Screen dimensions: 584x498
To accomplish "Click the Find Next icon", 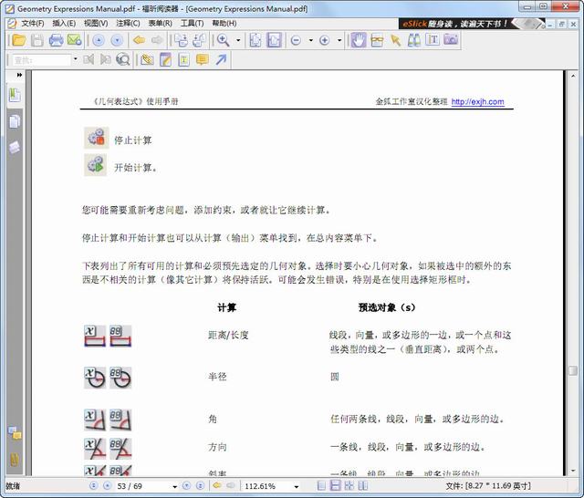I will tap(106, 59).
